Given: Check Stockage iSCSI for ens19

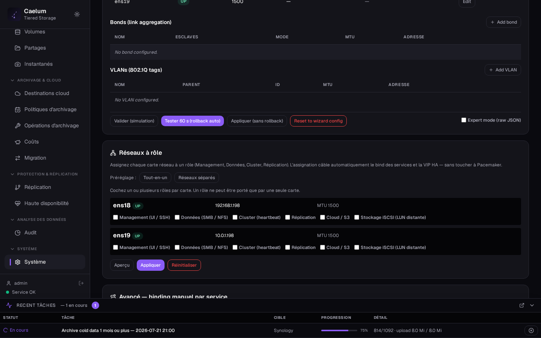Looking at the screenshot, I should point(357,247).
